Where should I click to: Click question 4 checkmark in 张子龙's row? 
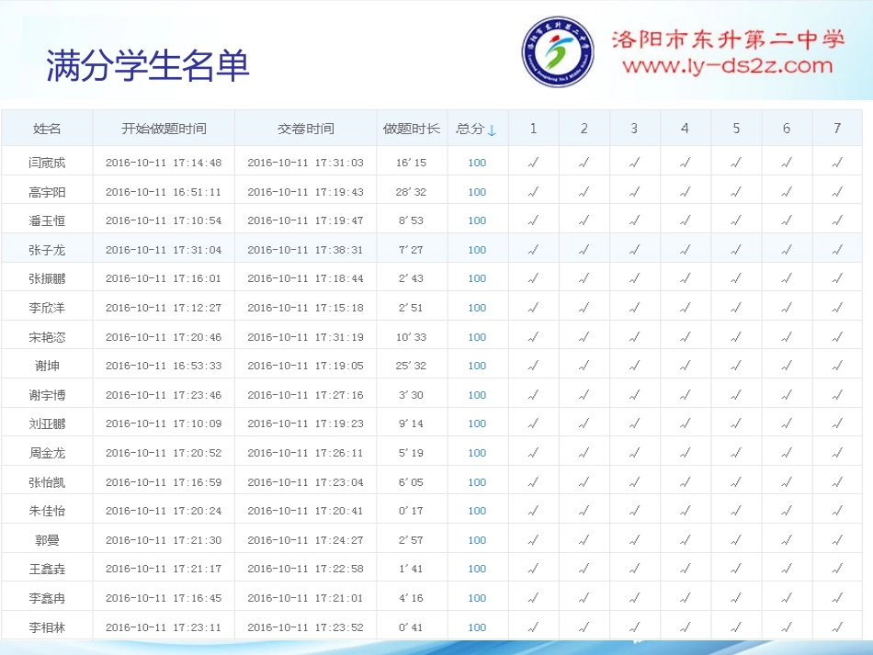click(686, 250)
